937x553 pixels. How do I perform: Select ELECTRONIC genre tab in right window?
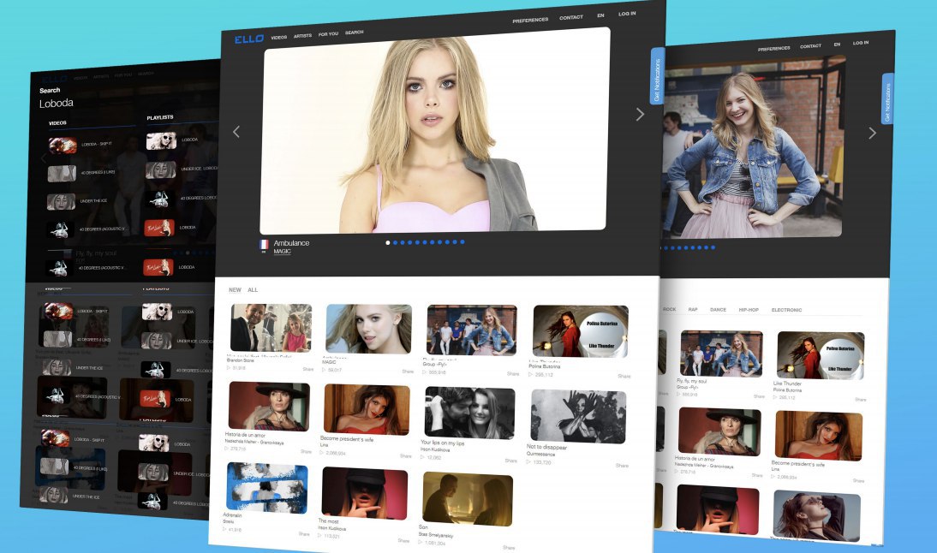click(786, 310)
